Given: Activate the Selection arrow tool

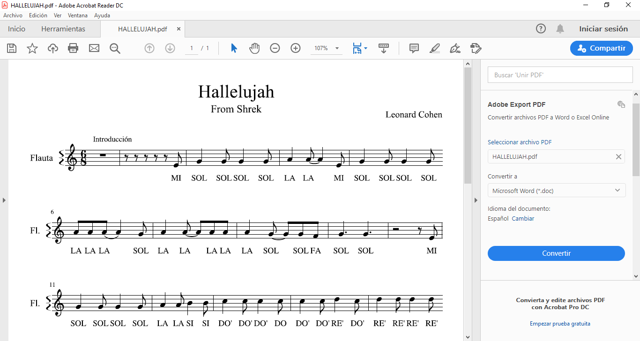Looking at the screenshot, I should (234, 48).
